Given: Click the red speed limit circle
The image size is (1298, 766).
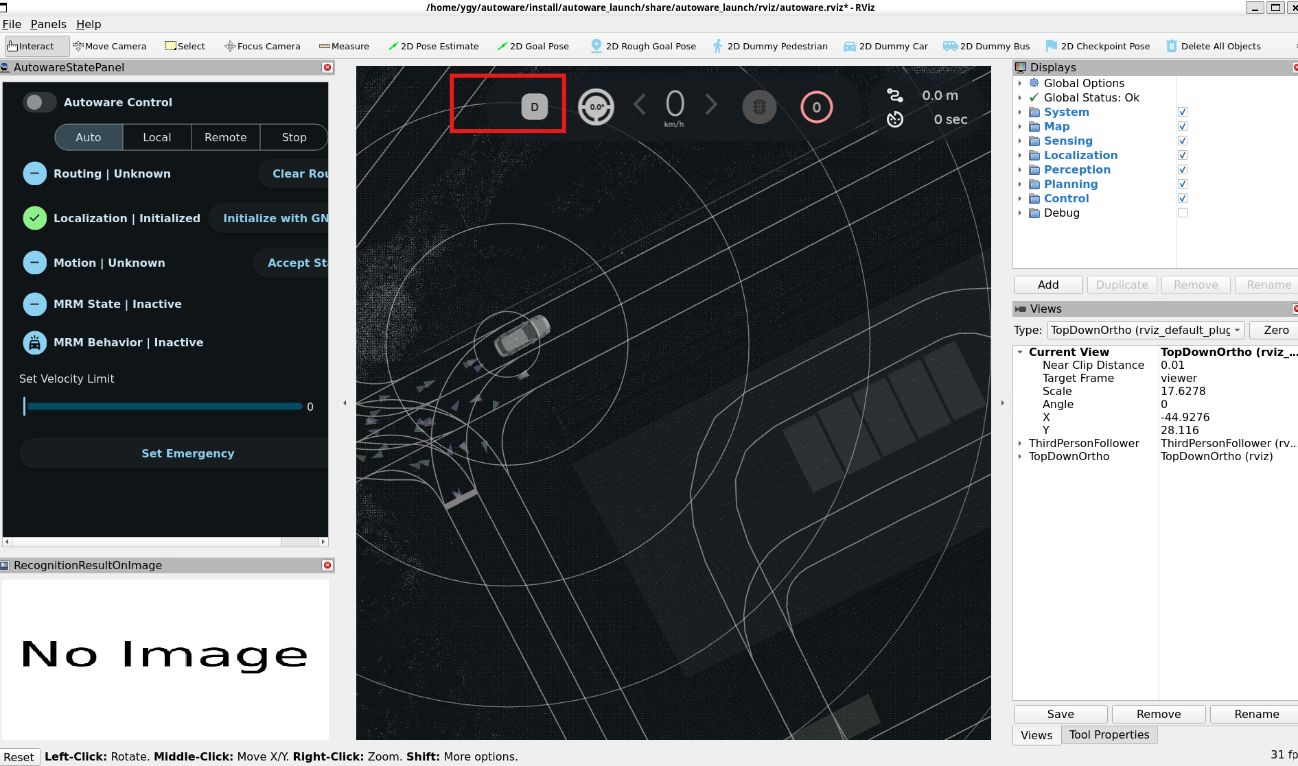Looking at the screenshot, I should pos(816,107).
